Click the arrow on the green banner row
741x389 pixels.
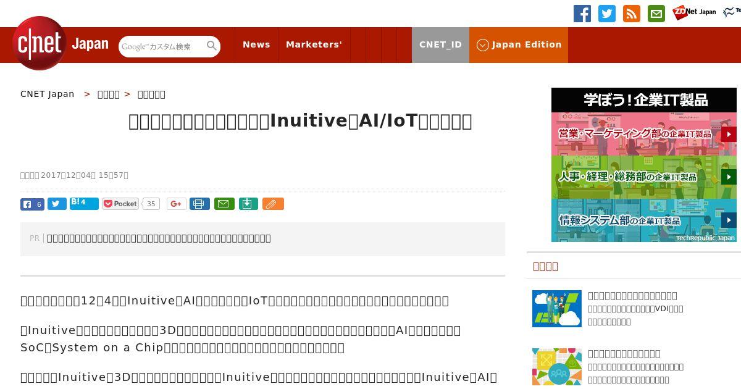729,177
